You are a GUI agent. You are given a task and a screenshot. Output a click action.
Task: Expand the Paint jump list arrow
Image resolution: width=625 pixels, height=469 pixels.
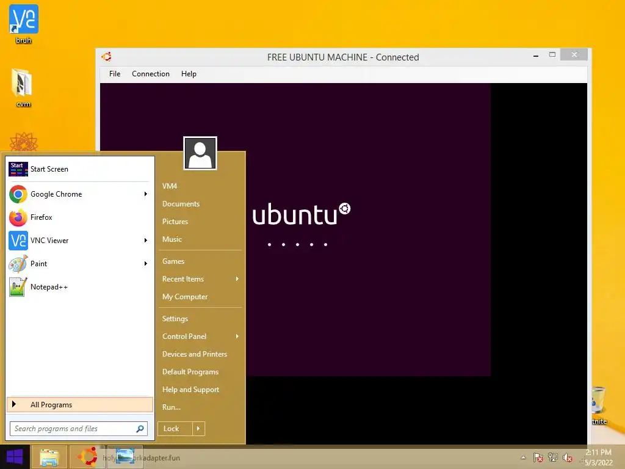coord(146,263)
